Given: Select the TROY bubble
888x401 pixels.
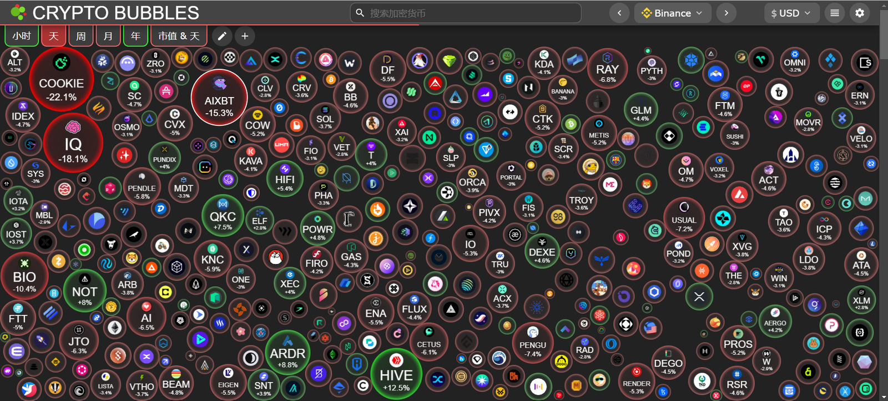Looking at the screenshot, I should tap(582, 200).
